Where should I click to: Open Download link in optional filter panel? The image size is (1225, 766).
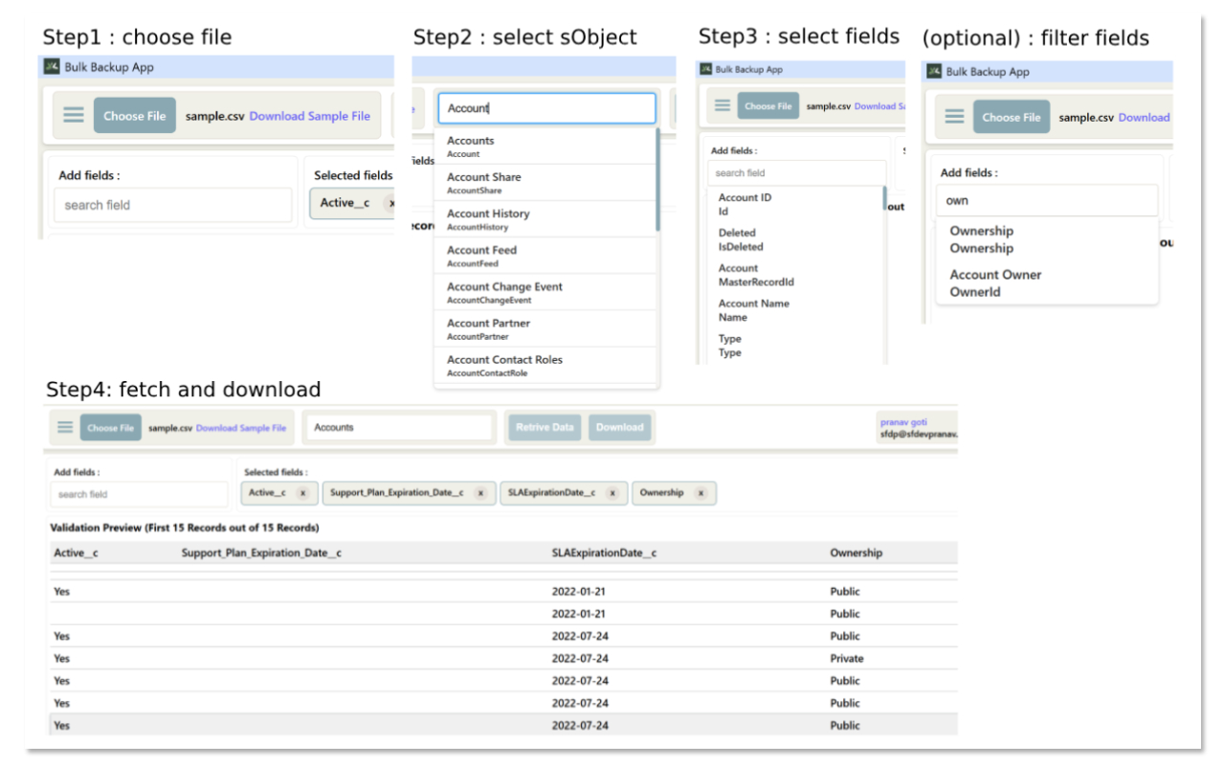pos(1145,117)
